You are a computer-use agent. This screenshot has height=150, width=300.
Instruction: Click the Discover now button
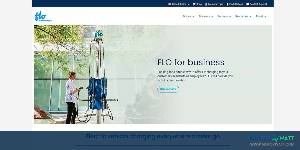[168, 89]
